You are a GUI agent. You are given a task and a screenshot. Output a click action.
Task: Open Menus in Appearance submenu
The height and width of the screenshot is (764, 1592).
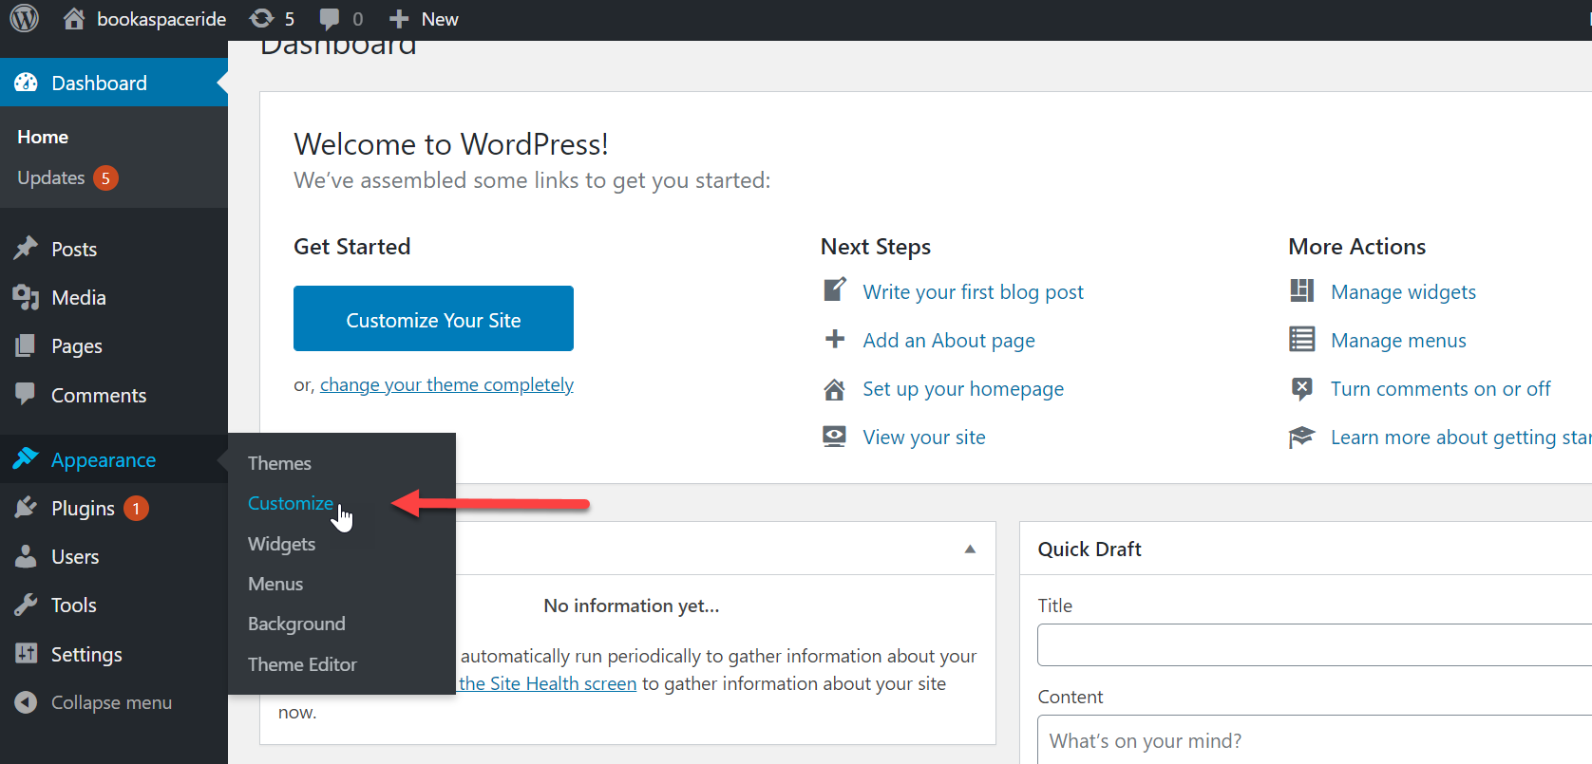click(275, 584)
